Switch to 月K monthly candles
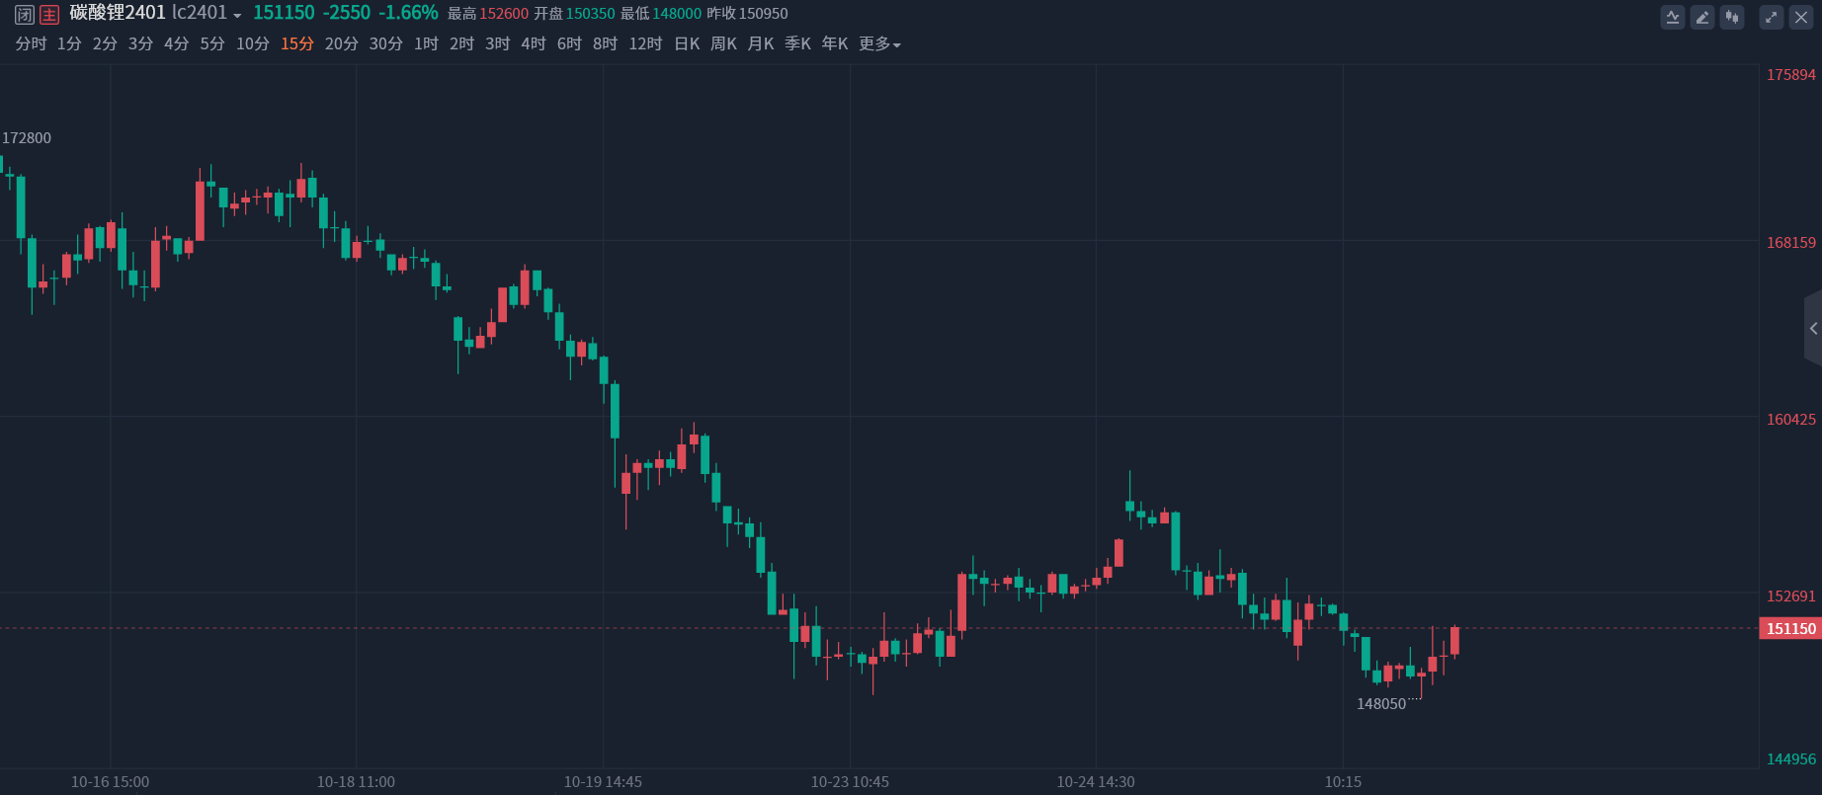This screenshot has height=795, width=1822. point(761,43)
